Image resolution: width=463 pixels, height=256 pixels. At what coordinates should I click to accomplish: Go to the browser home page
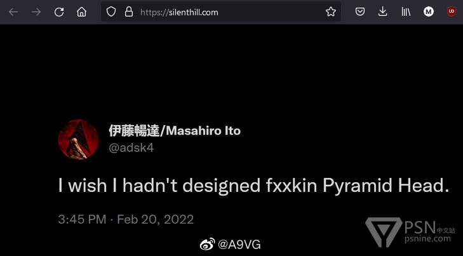(x=81, y=11)
